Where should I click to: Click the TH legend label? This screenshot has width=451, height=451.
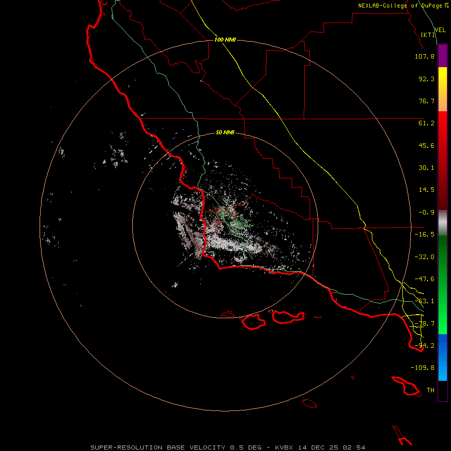click(x=430, y=390)
